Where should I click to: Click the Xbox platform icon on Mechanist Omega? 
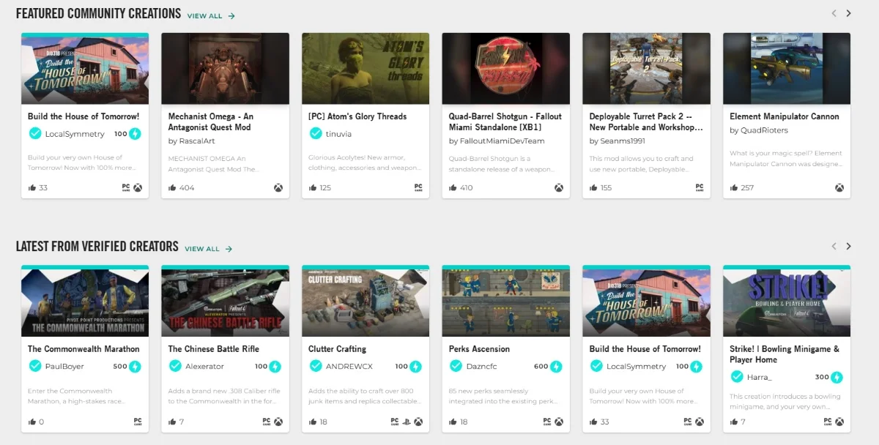[278, 188]
